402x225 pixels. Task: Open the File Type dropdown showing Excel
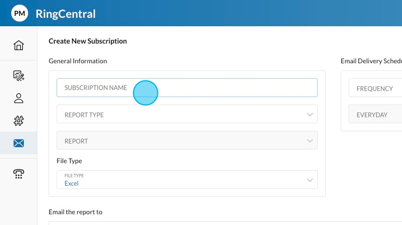coord(187,180)
